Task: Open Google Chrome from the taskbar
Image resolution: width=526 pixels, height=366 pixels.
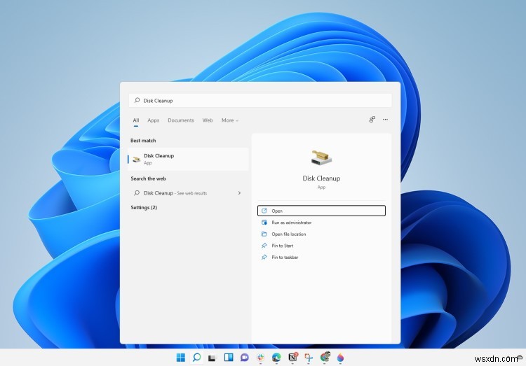Action: pos(325,357)
